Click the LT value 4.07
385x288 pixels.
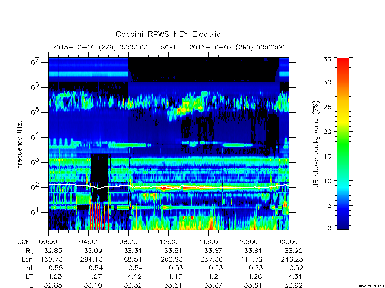(95, 277)
